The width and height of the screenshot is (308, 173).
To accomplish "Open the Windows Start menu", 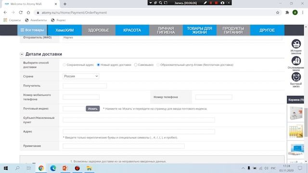I will (x=6, y=168).
